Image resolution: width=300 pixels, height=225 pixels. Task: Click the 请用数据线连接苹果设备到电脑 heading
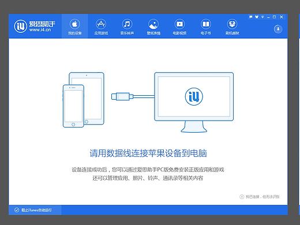click(x=148, y=153)
